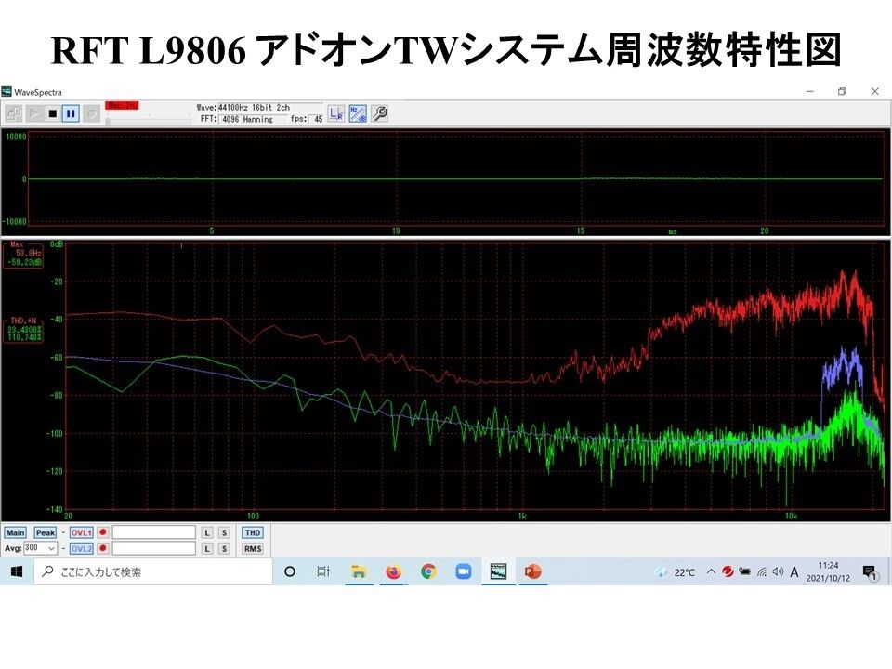Screen dimensions: 892x669
Task: Toggle the Peak hold display
Action: tap(45, 533)
